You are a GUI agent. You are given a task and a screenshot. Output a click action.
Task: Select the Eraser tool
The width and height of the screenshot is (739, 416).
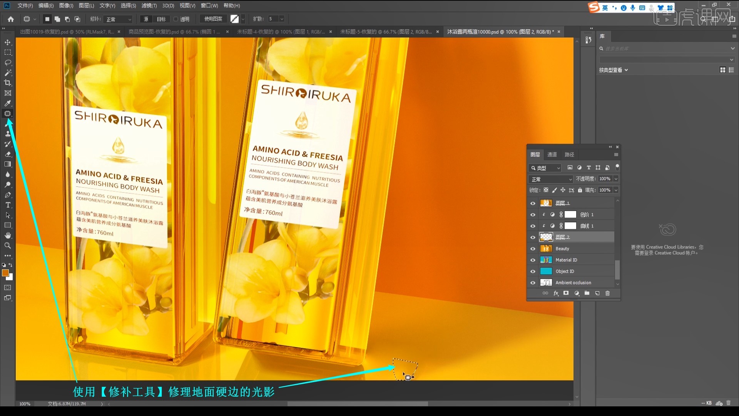click(8, 154)
